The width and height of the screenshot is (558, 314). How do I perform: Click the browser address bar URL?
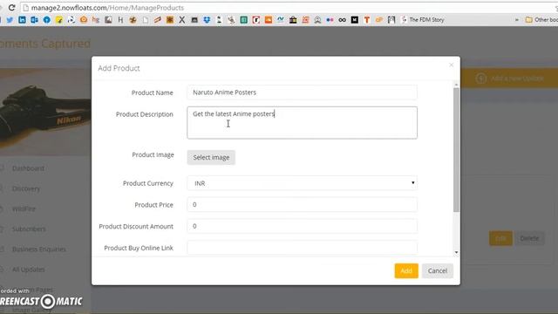pos(107,8)
